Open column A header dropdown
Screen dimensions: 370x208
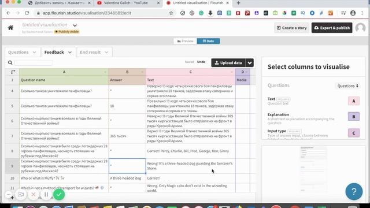click(105, 72)
